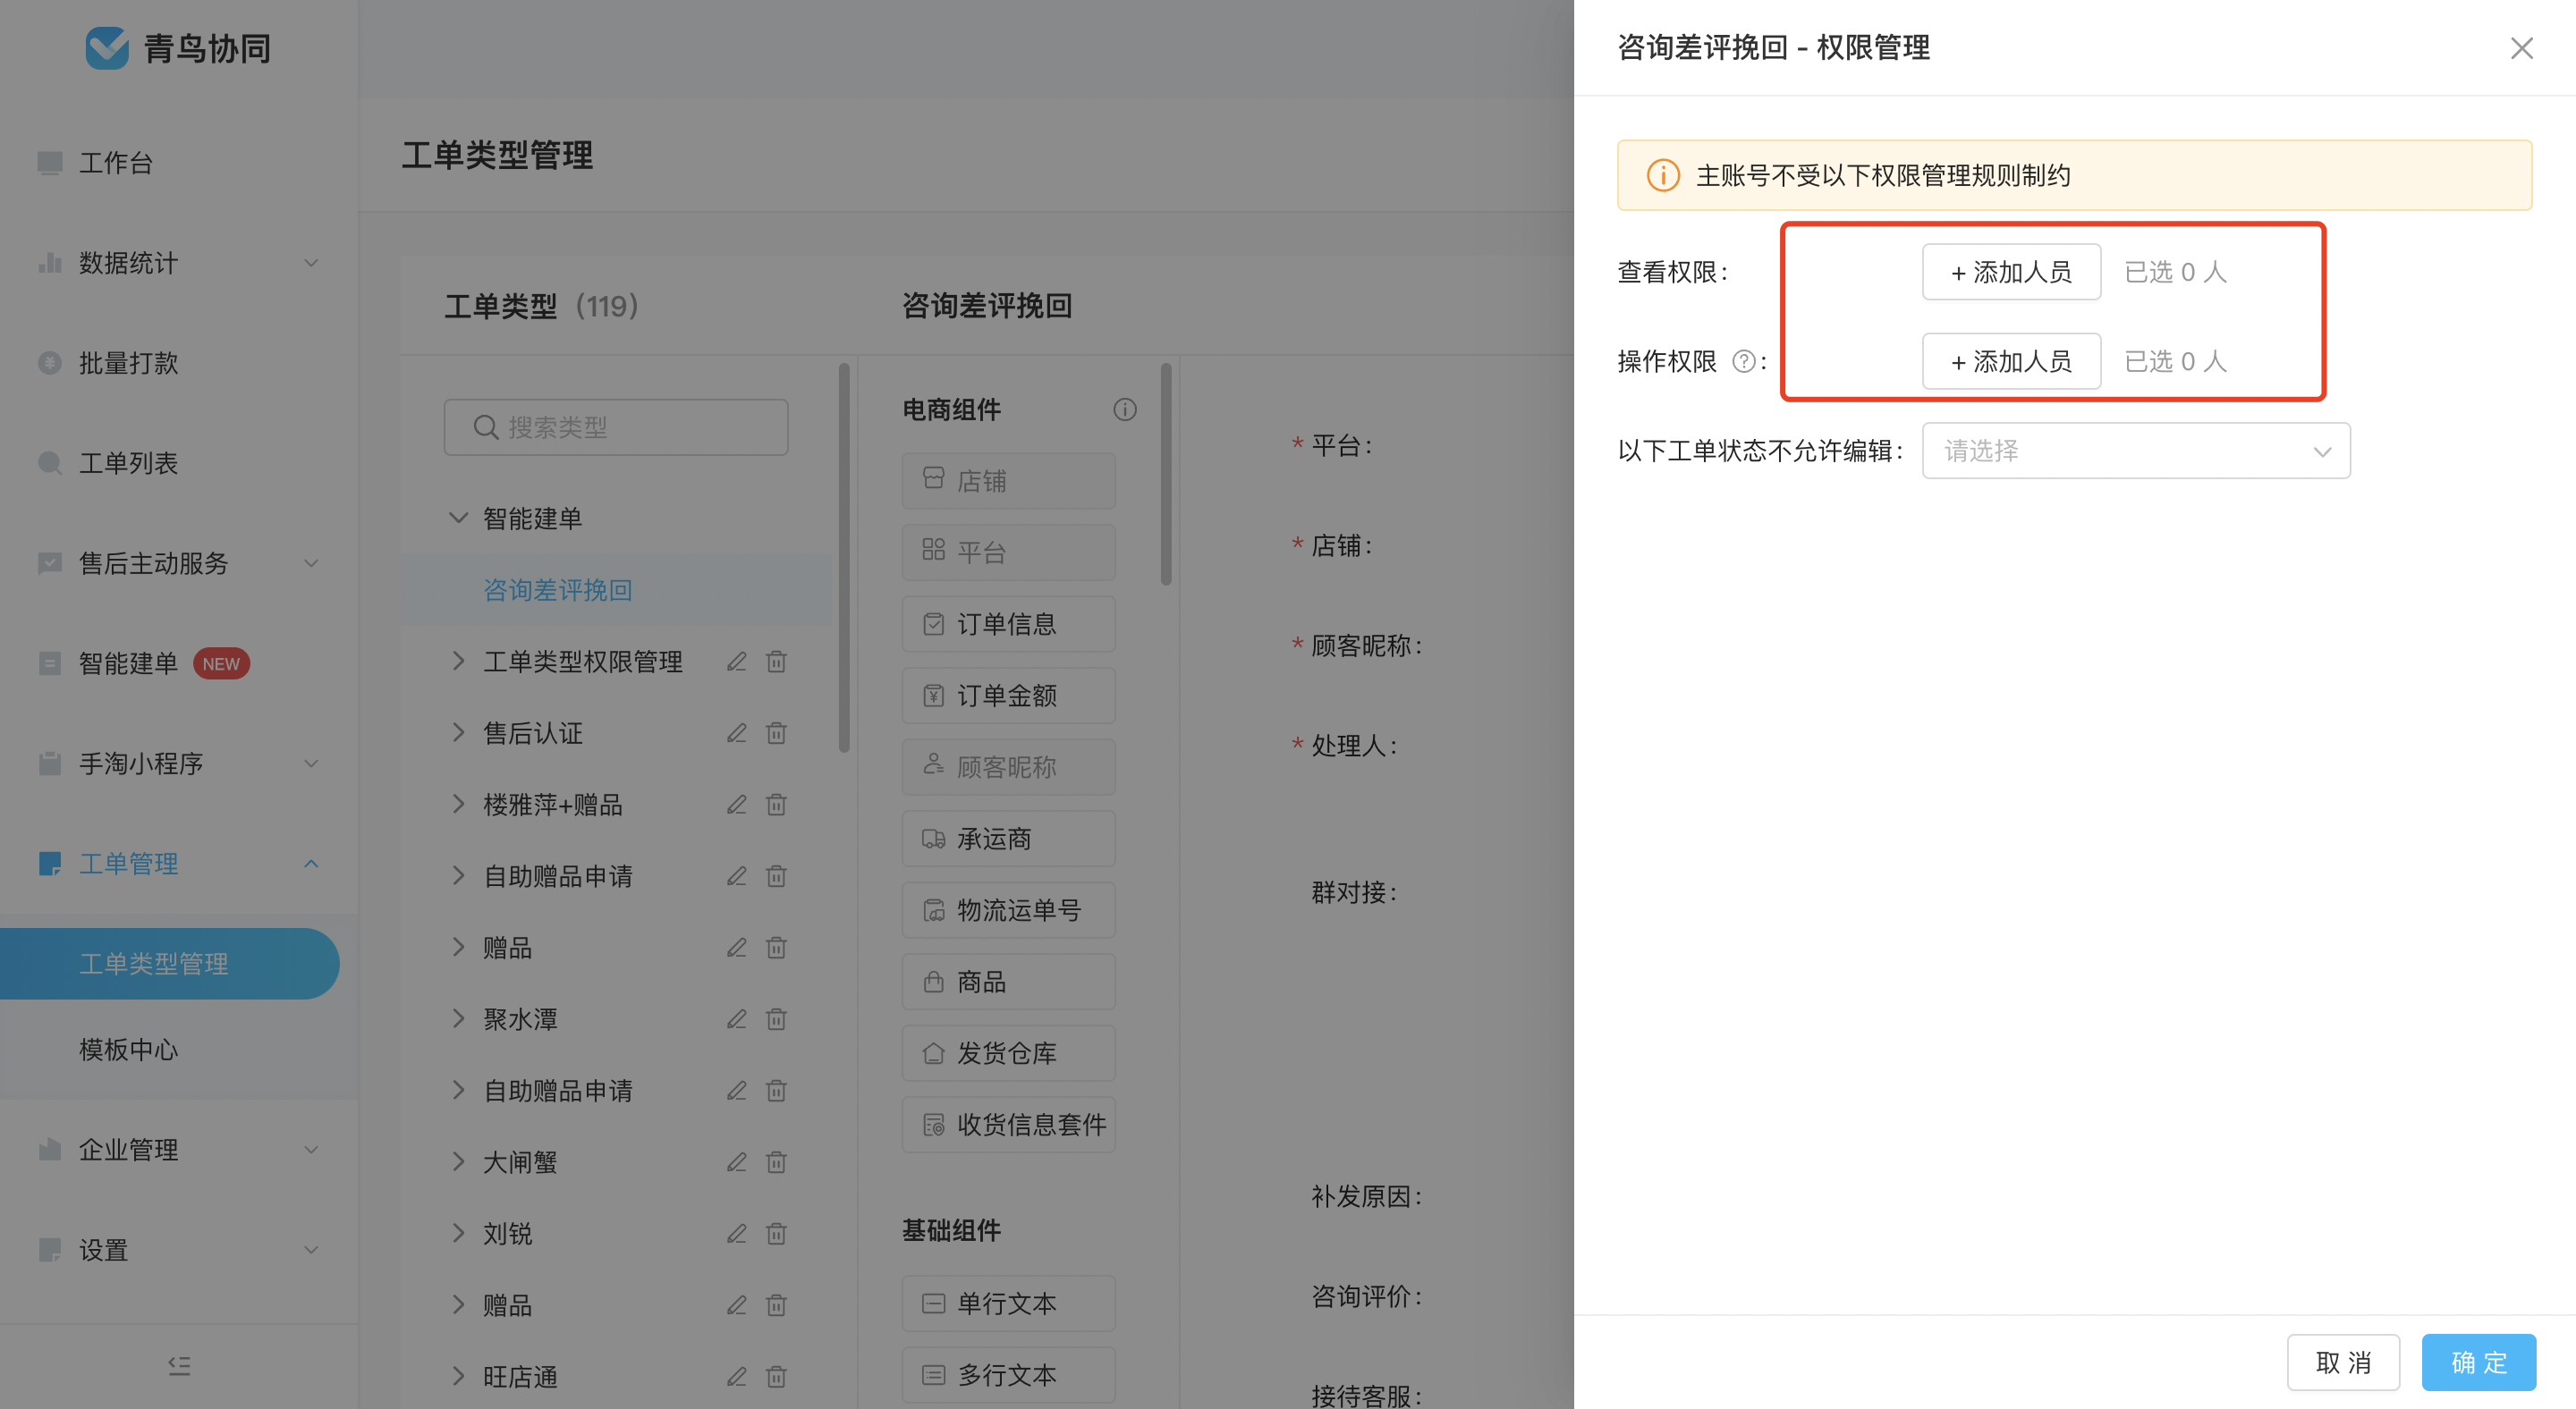Add the 承运商 component
This screenshot has width=2576, height=1409.
(x=1008, y=838)
